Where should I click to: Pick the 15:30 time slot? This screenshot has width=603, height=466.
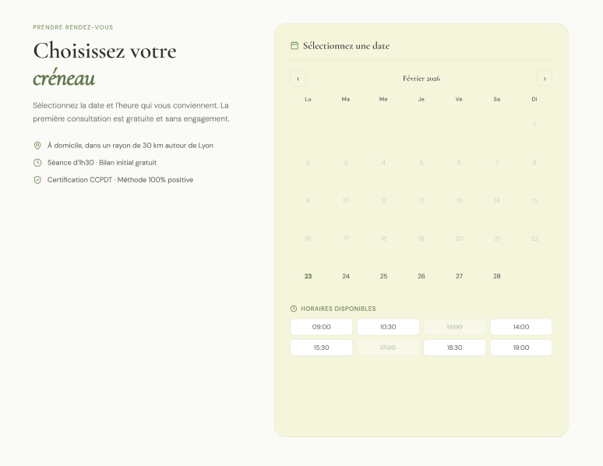321,348
